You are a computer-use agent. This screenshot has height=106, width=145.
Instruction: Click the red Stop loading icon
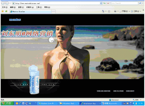tap(108, 3)
